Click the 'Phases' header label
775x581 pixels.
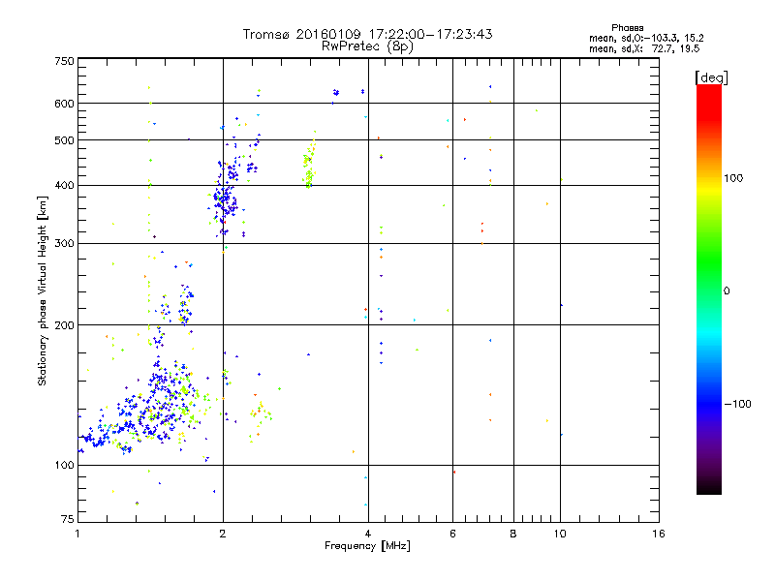click(627, 28)
